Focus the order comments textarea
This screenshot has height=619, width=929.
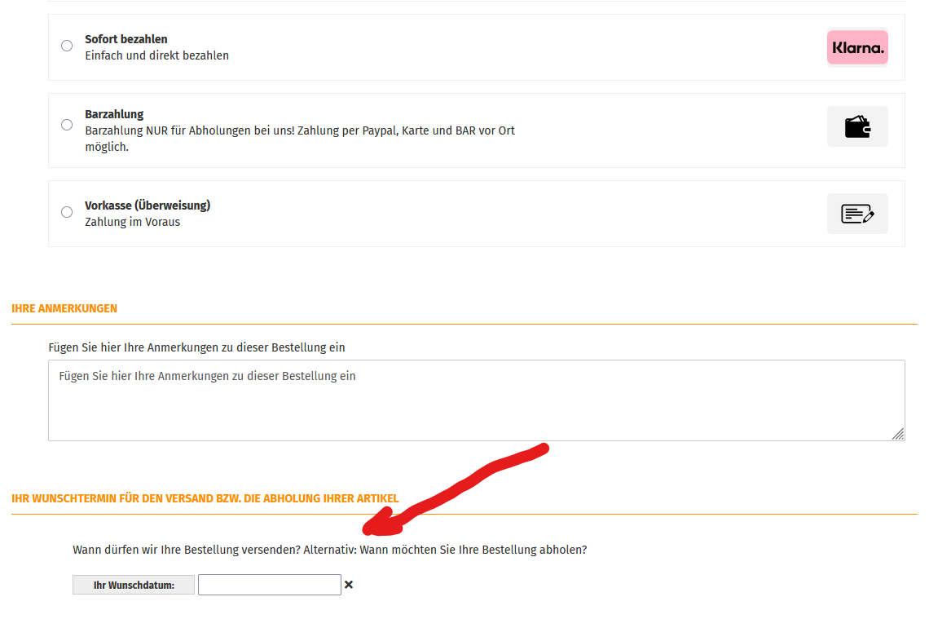pyautogui.click(x=476, y=400)
